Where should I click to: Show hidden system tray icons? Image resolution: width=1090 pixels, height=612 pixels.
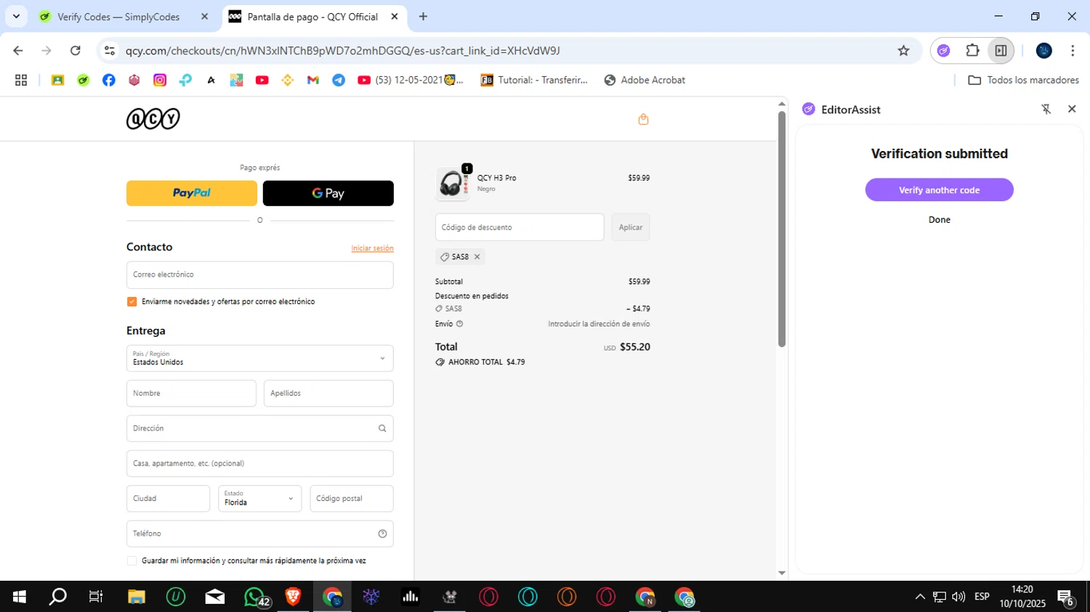(x=920, y=597)
